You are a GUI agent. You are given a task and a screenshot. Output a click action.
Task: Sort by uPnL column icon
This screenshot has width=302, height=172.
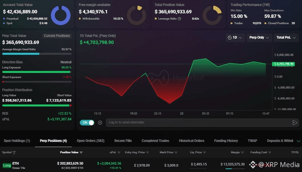click(x=119, y=152)
